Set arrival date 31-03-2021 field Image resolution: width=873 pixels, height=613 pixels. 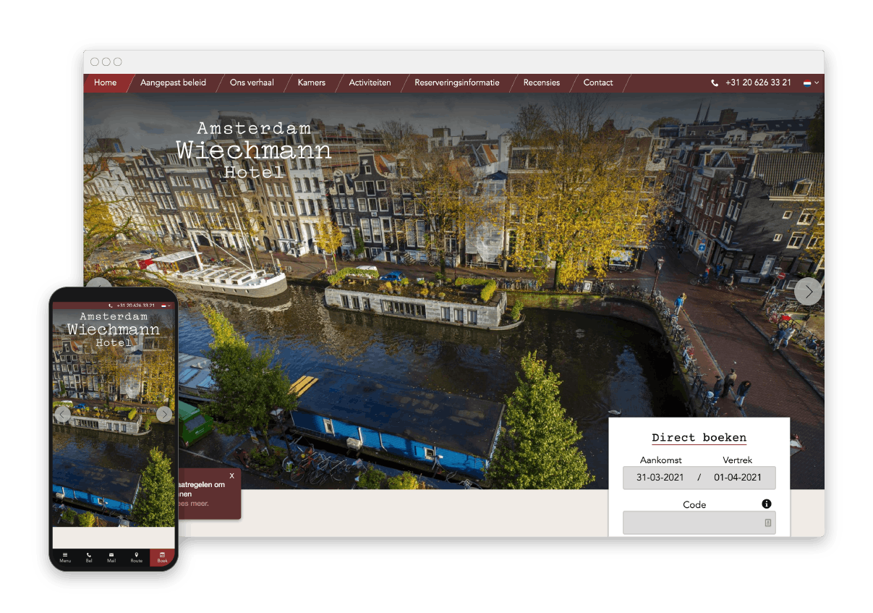[x=660, y=478]
